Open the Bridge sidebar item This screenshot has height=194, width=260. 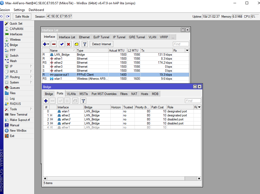14,45
